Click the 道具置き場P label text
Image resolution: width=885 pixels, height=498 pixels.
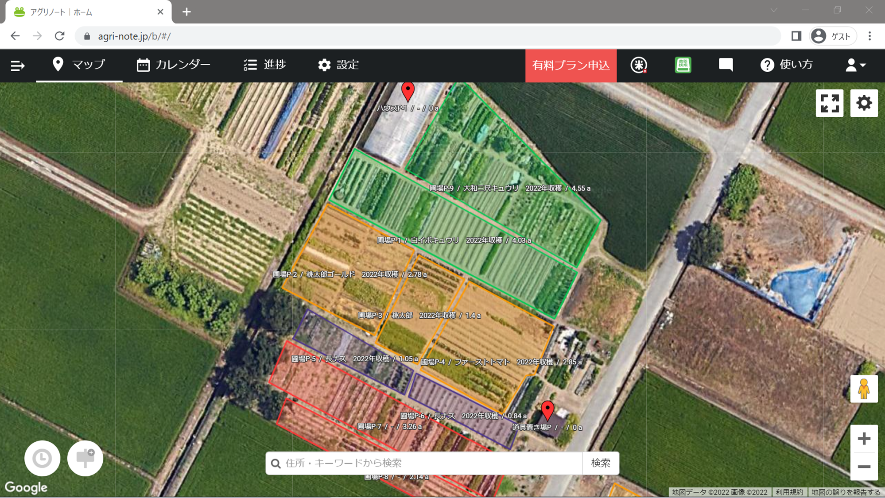pos(547,428)
